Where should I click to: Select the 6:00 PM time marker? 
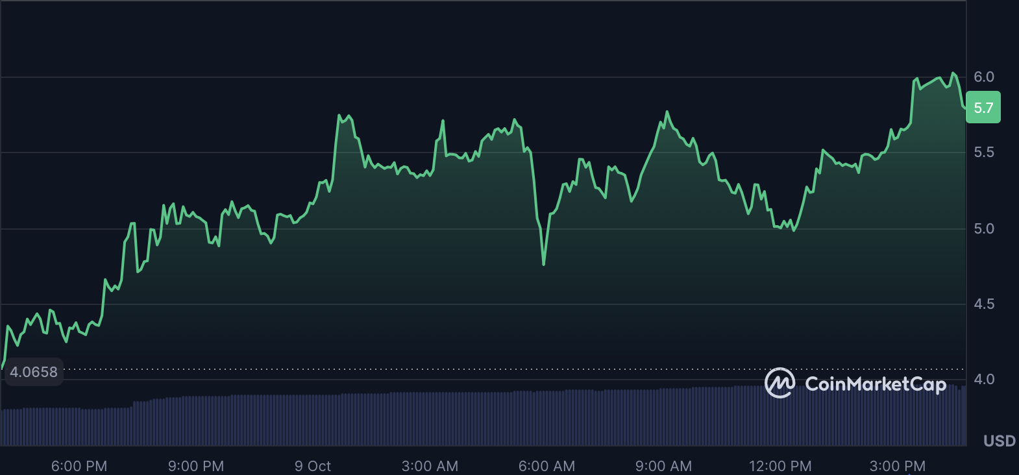(79, 466)
